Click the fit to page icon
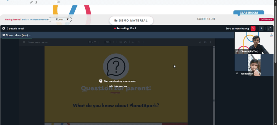 121,42
